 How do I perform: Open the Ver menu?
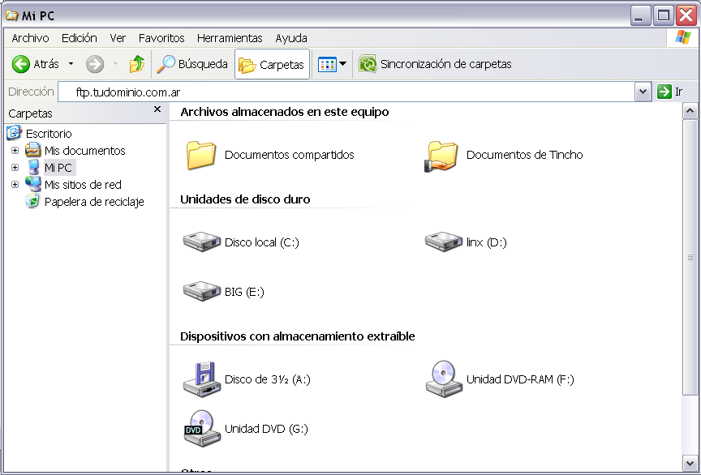[x=118, y=38]
